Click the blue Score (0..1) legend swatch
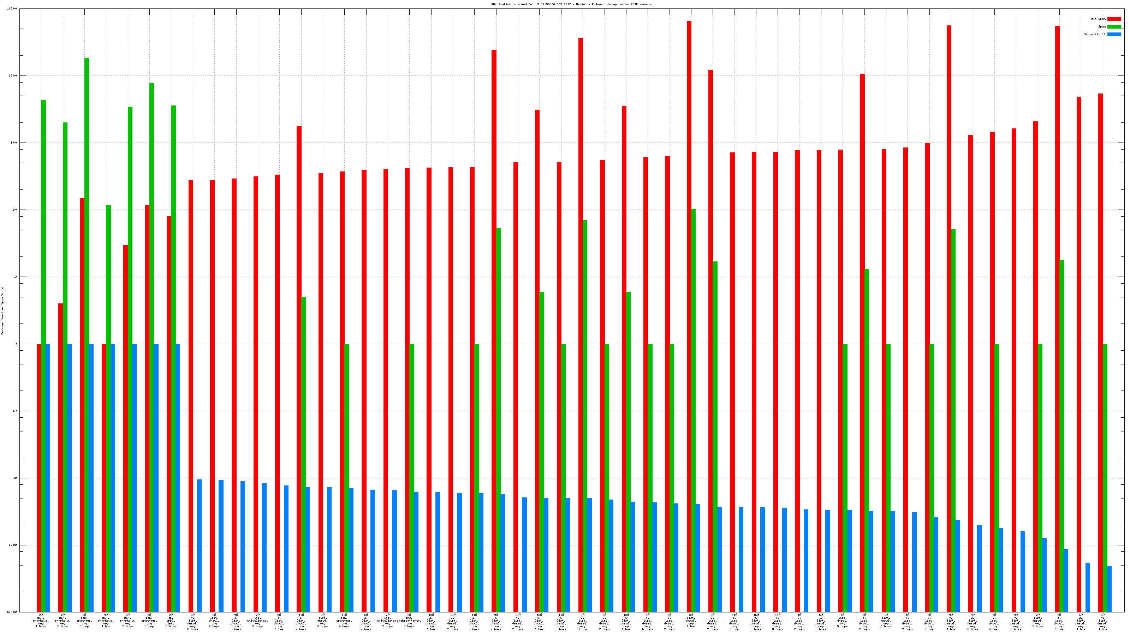 [1114, 34]
